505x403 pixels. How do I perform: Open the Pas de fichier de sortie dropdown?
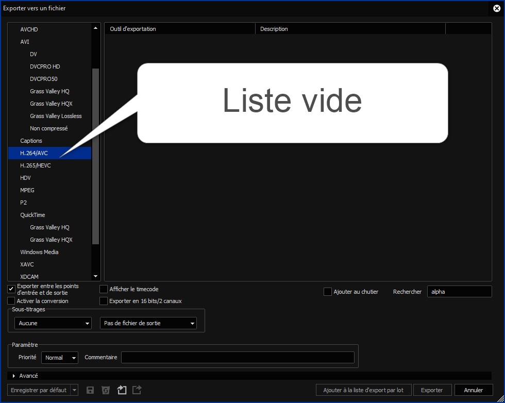pos(148,323)
